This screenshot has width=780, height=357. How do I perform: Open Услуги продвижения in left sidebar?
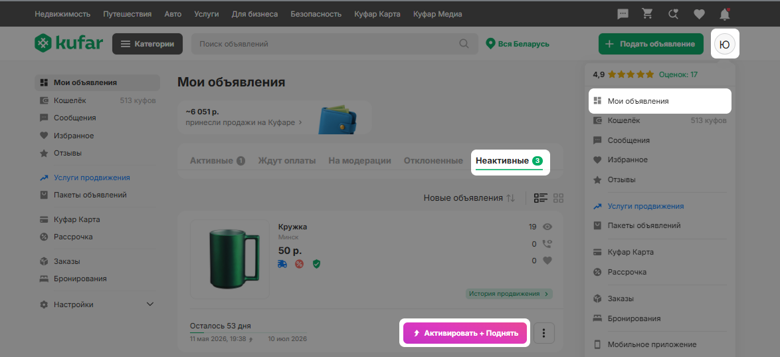98,178
